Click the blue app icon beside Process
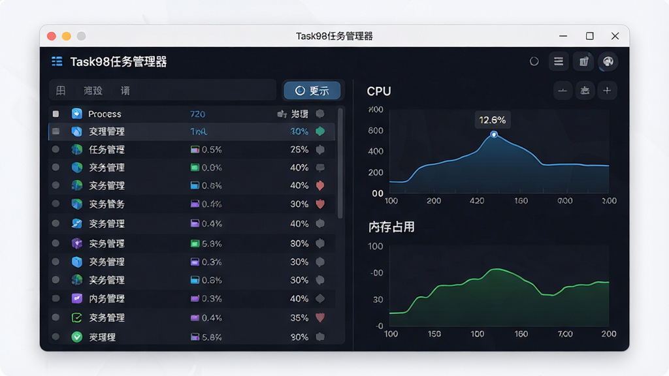Screen dimensions: 669x376 77,114
